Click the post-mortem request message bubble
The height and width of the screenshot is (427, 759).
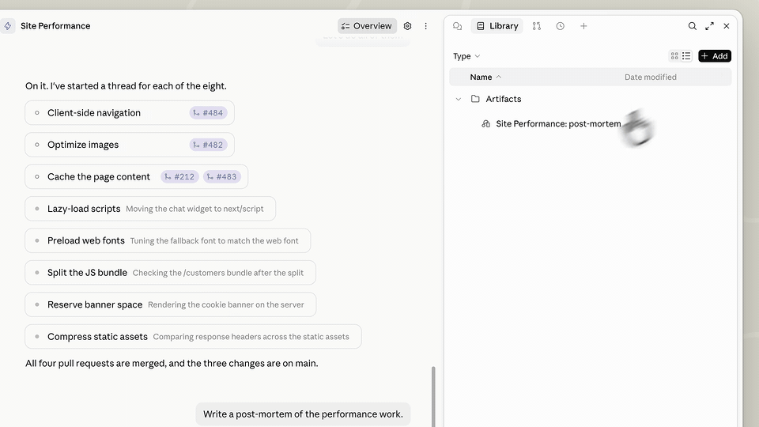pos(303,414)
